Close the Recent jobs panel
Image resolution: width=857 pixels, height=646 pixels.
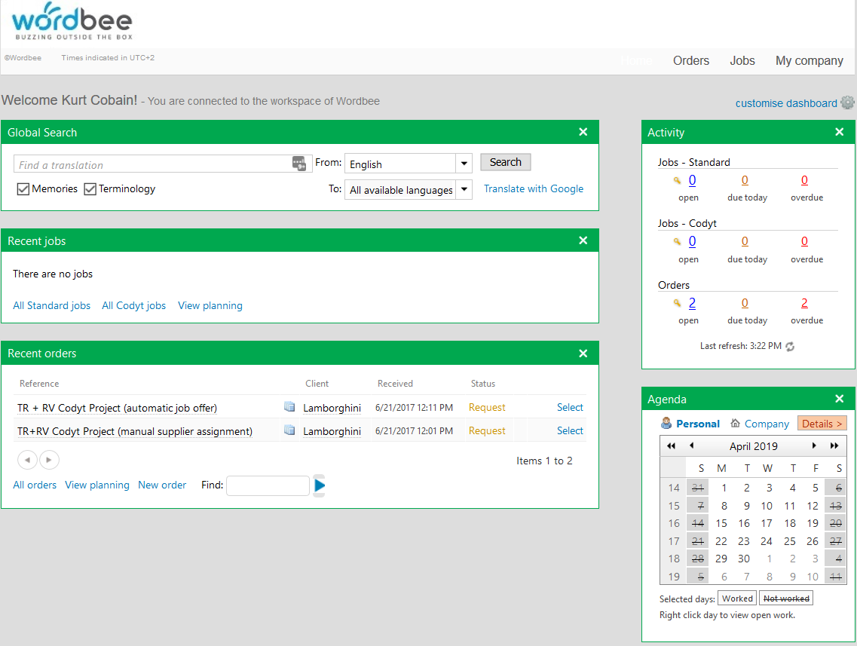(x=583, y=240)
